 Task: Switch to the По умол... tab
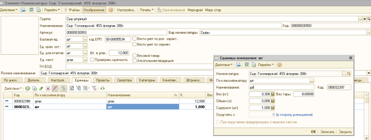coord(11,80)
